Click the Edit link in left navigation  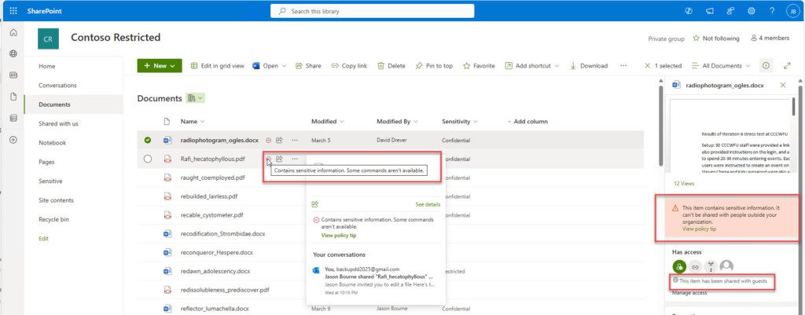[x=44, y=239]
